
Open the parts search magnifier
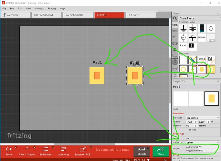tap(175, 18)
